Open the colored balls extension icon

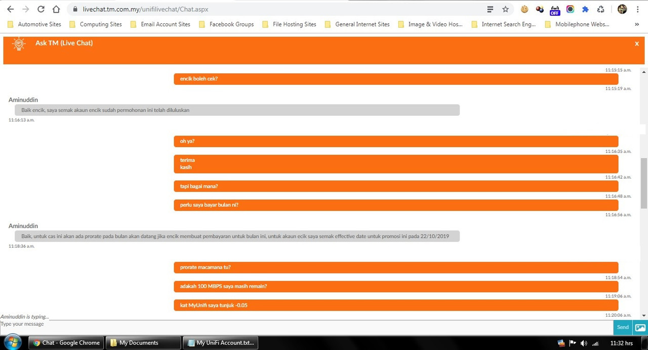coord(540,9)
